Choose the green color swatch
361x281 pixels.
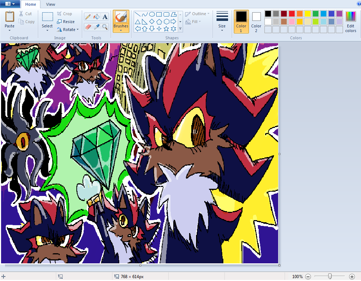[x=315, y=14]
